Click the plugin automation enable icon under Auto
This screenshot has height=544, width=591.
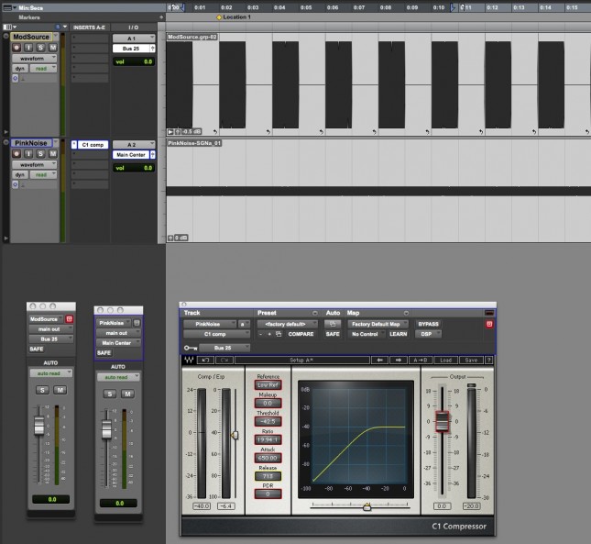333,324
